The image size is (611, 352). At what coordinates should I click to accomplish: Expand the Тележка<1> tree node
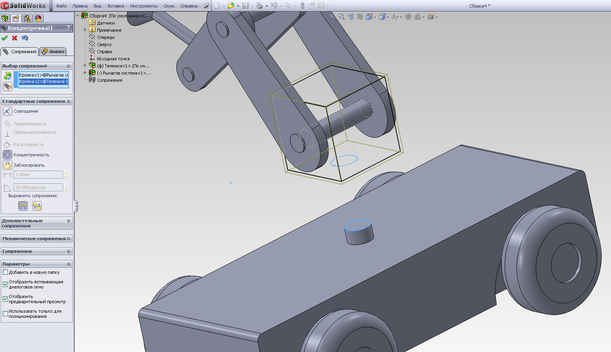click(85, 65)
